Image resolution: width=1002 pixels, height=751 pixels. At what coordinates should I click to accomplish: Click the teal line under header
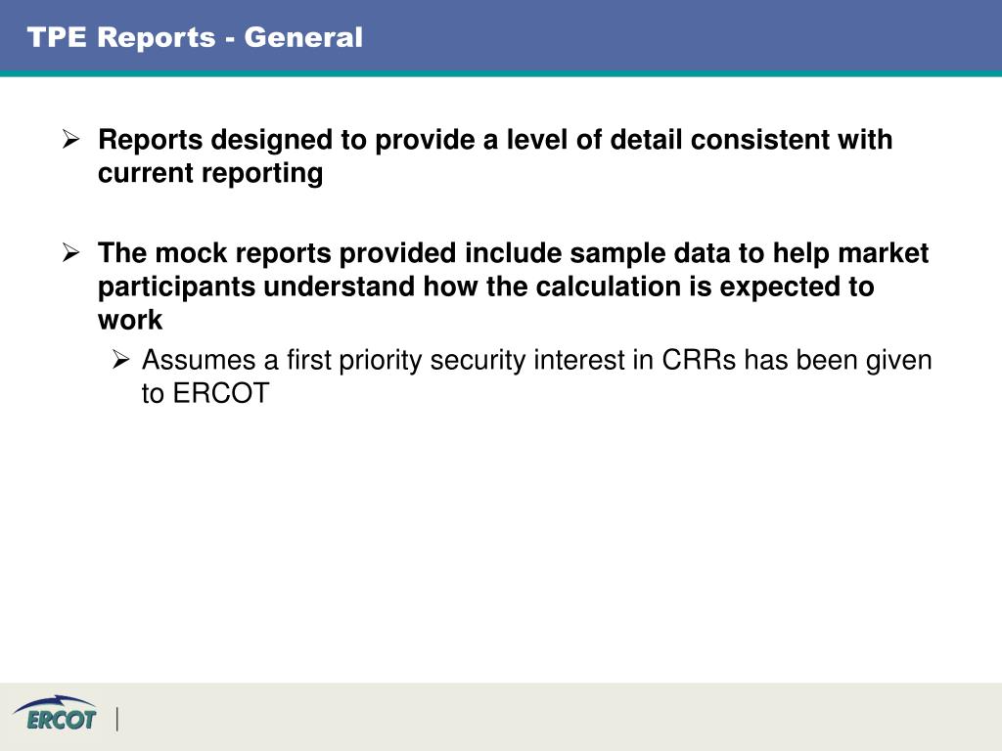[501, 74]
